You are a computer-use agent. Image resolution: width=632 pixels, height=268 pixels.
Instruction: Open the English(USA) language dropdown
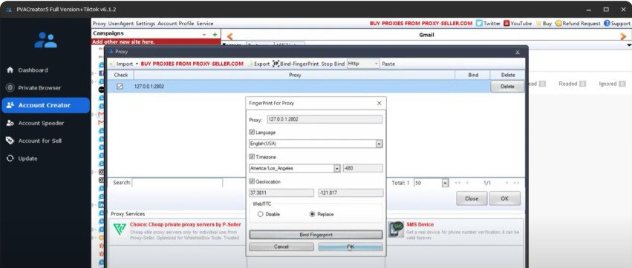tap(379, 144)
